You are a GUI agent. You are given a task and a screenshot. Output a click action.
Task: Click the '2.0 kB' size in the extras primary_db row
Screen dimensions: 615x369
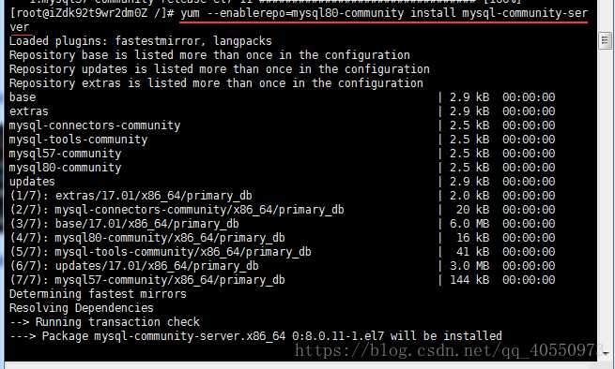[469, 196]
